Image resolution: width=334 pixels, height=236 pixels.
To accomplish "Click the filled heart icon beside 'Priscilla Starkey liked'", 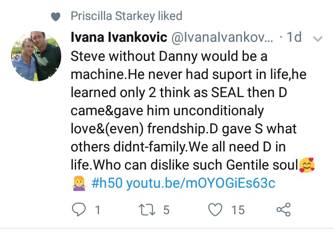I will point(56,17).
